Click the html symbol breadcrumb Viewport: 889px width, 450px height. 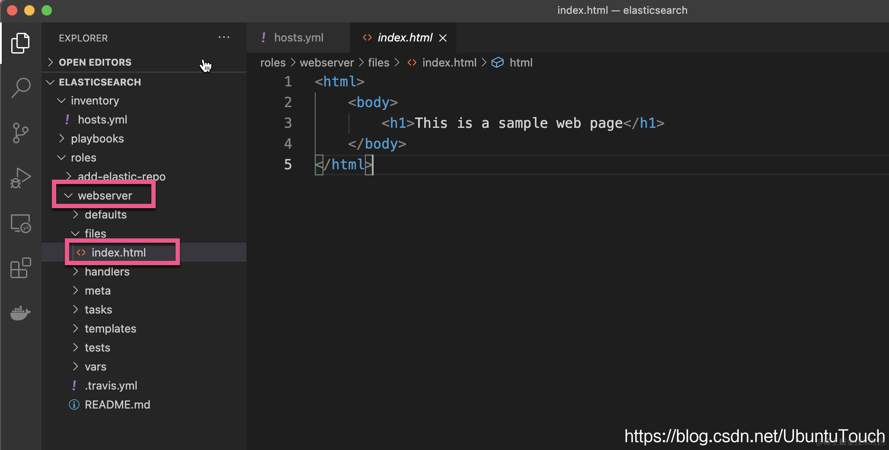click(x=521, y=63)
